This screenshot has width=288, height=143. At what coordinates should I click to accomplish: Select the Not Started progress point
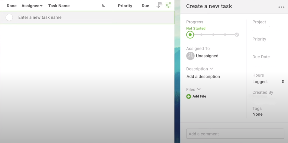(190, 35)
